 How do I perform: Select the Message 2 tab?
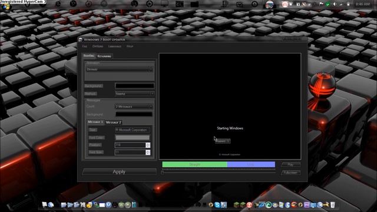coord(114,122)
